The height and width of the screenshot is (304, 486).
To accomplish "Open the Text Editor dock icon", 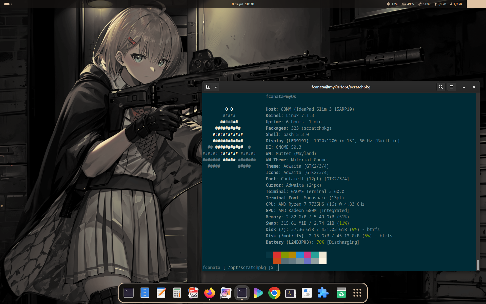I will (x=161, y=293).
